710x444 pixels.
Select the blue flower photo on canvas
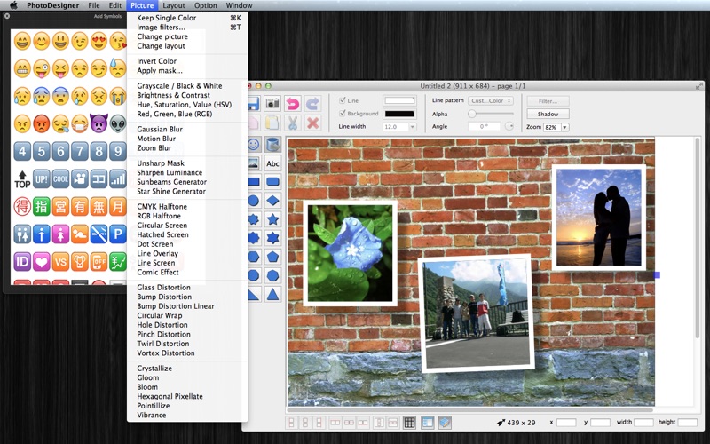350,253
